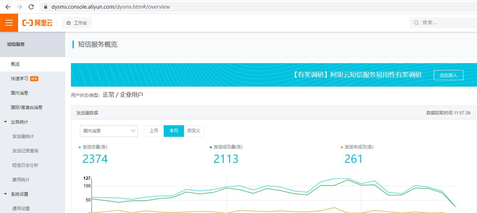Click the 有奖调研 survey banner text
Viewport: 477px width, 213px height.
pyautogui.click(x=356, y=75)
